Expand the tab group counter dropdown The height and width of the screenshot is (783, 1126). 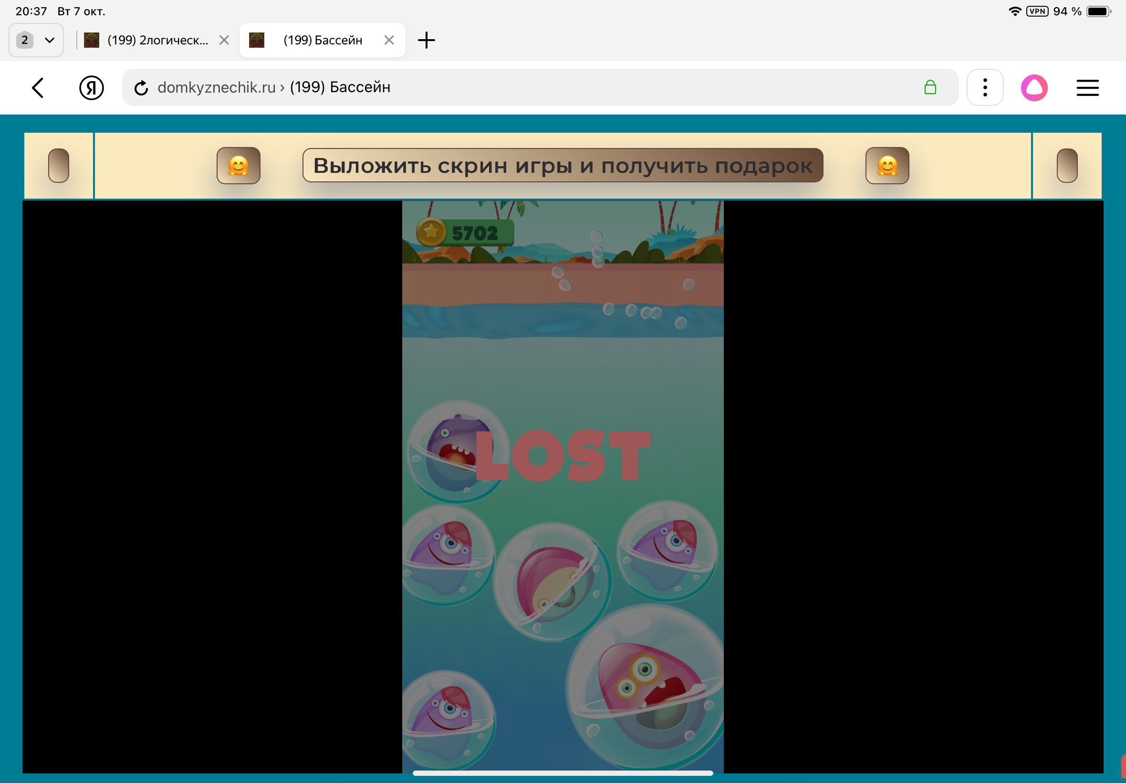36,40
